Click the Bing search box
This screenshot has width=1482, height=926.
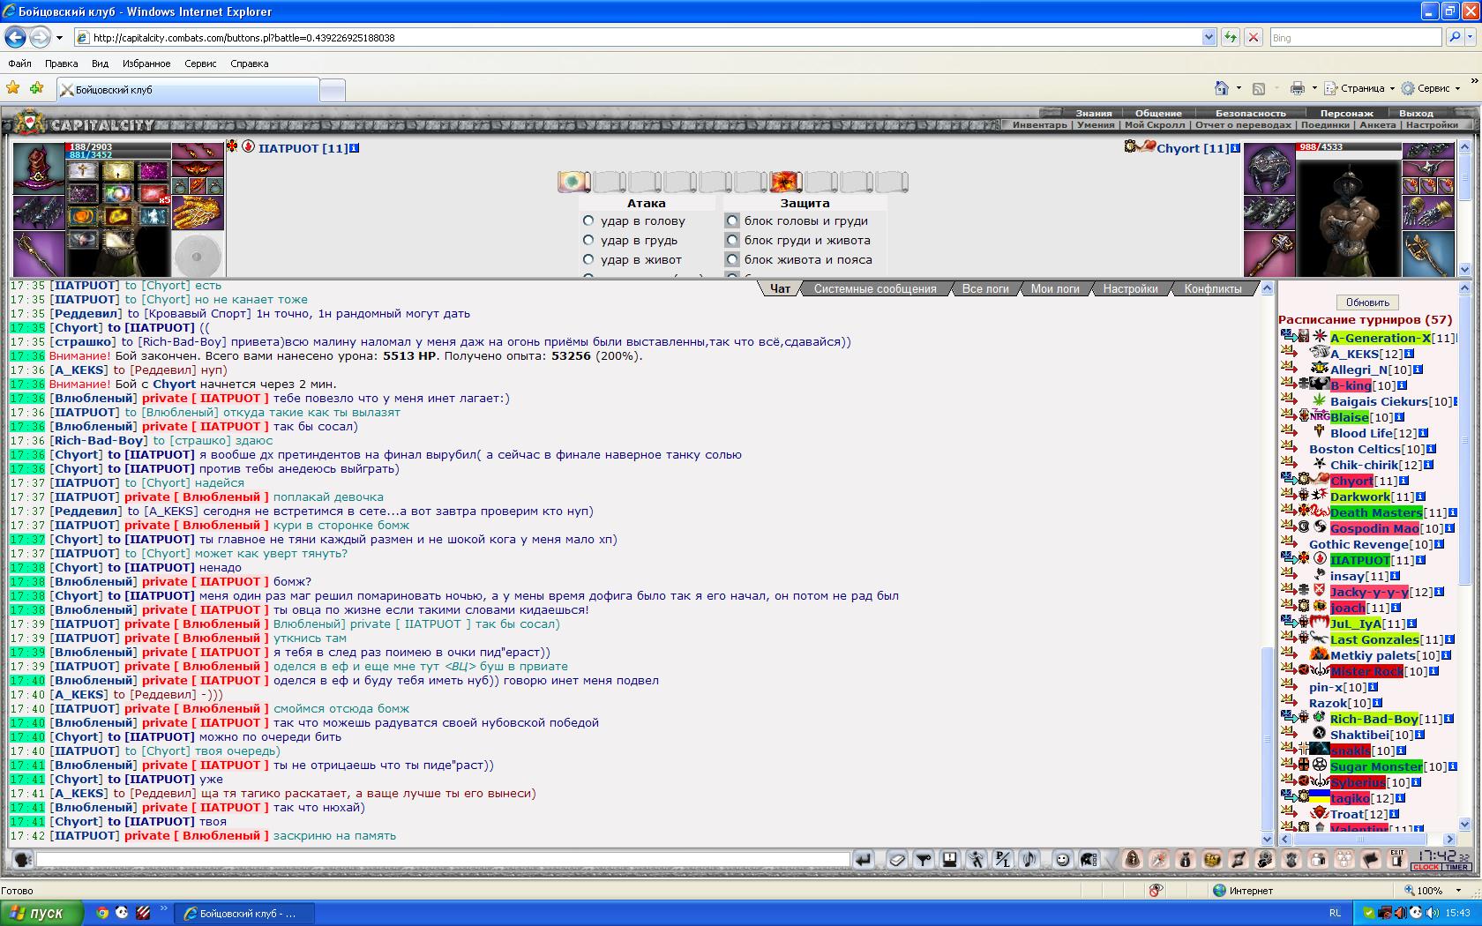(x=1355, y=37)
